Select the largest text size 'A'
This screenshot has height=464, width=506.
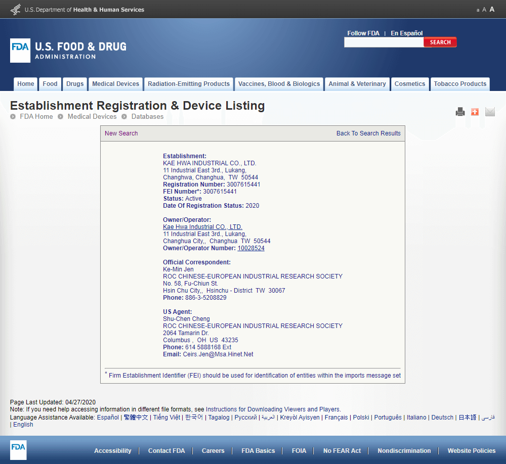(492, 9)
